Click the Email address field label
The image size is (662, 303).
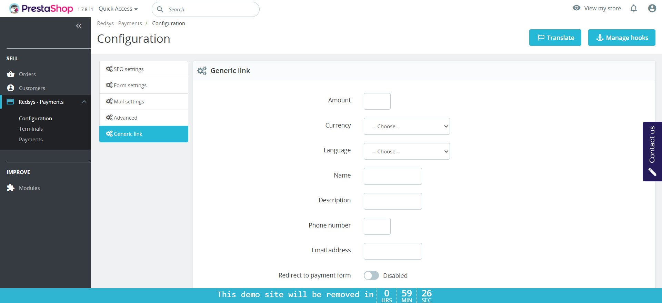pyautogui.click(x=331, y=250)
